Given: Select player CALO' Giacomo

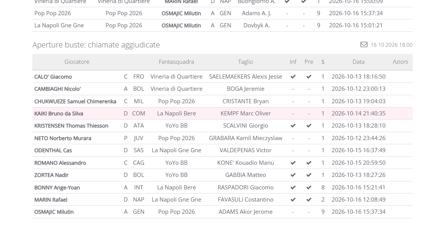Looking at the screenshot, I should (53, 77).
